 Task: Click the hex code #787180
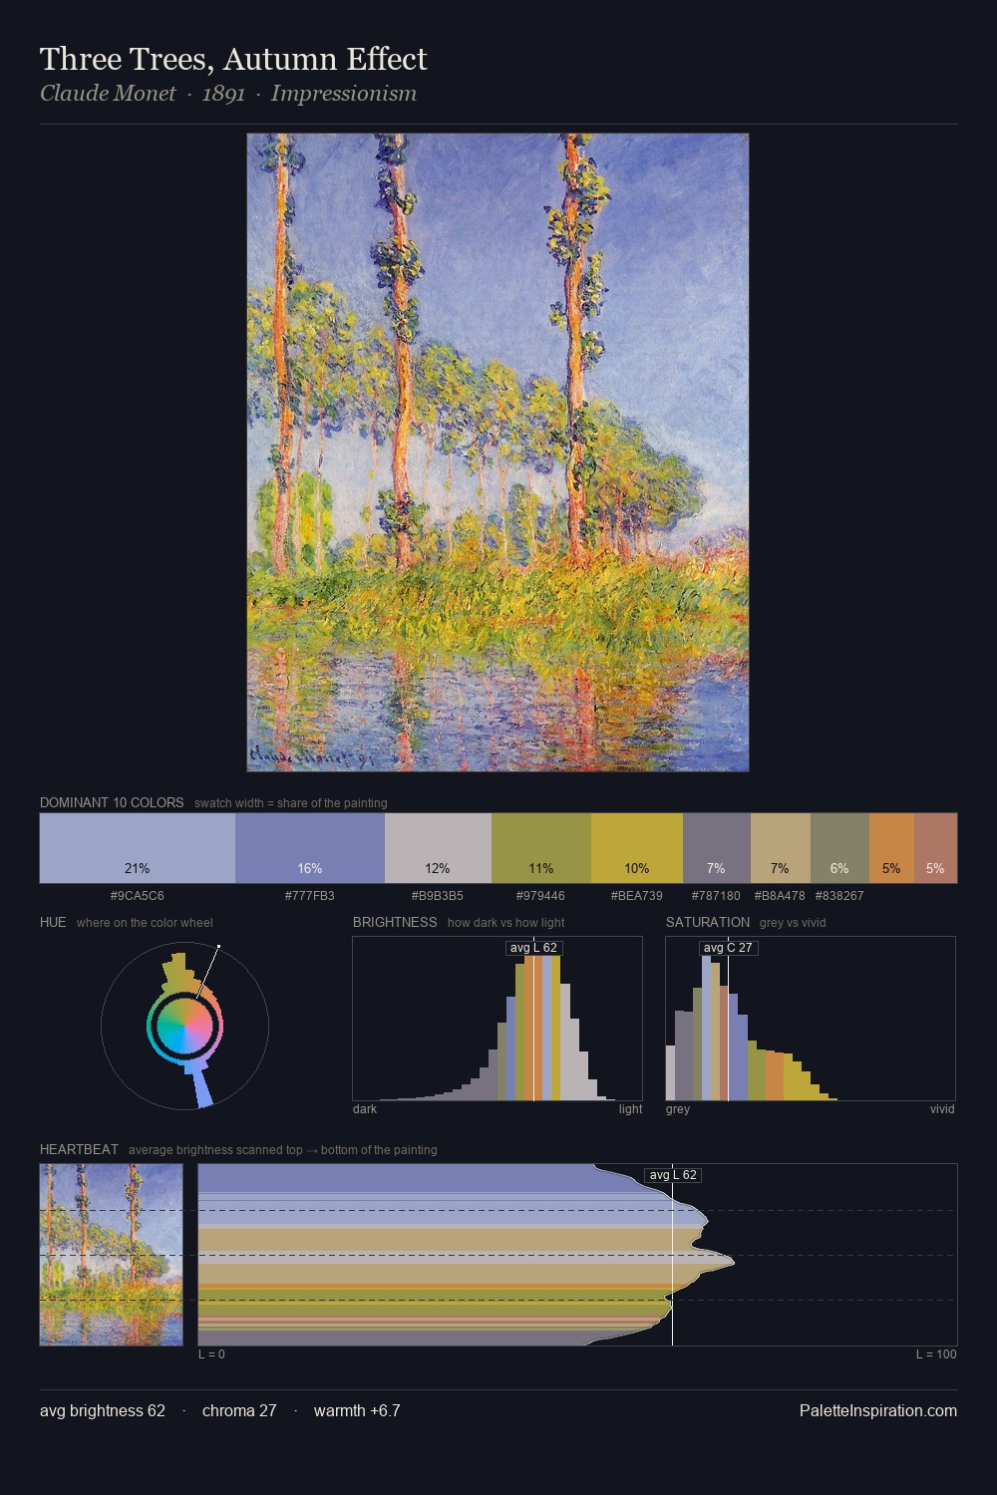[716, 896]
